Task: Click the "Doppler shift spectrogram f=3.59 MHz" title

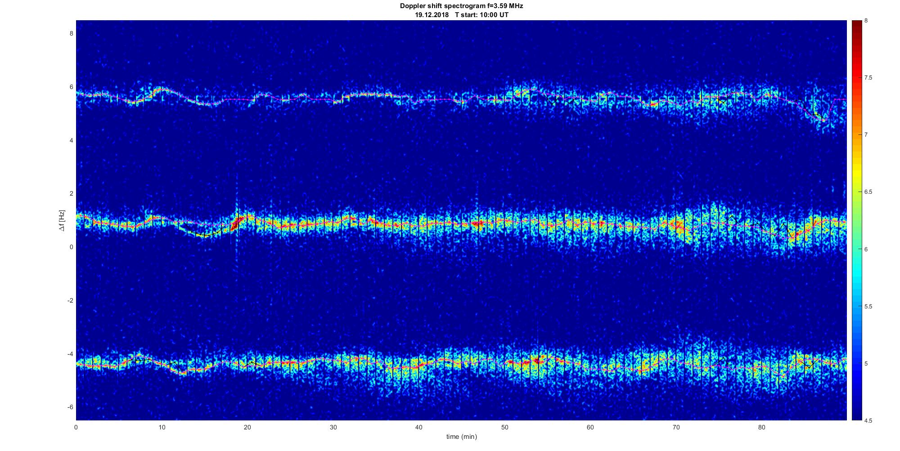Action: [461, 6]
